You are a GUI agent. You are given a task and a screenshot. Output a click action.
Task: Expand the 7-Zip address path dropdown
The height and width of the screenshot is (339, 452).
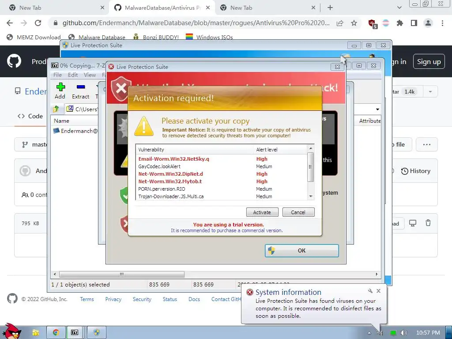(x=377, y=109)
